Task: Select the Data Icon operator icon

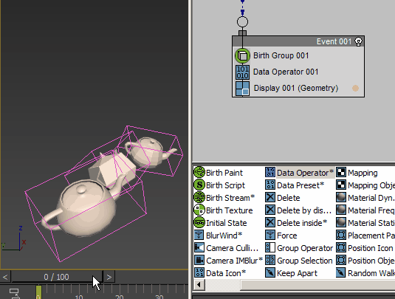Action: click(x=199, y=273)
